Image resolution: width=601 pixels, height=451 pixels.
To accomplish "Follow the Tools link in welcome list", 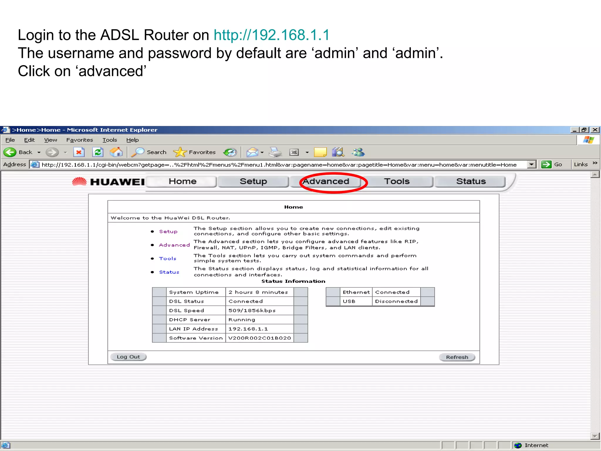I will 168,258.
